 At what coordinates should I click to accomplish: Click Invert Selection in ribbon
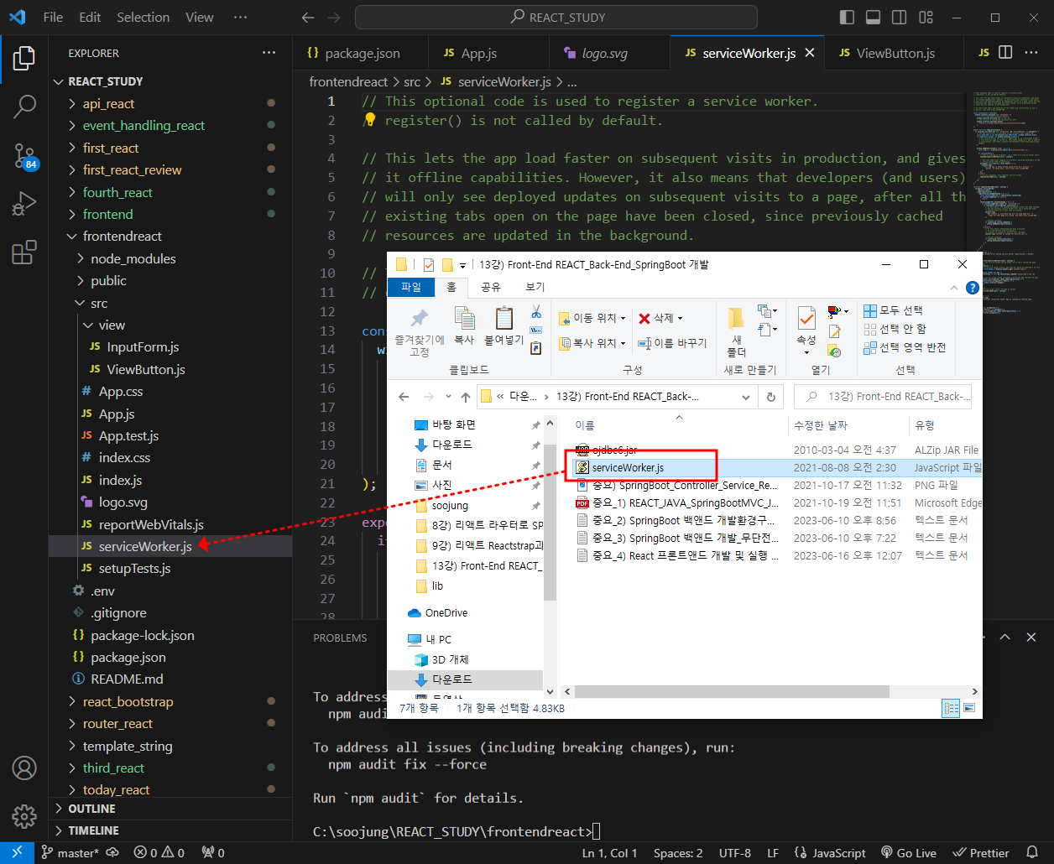point(905,347)
